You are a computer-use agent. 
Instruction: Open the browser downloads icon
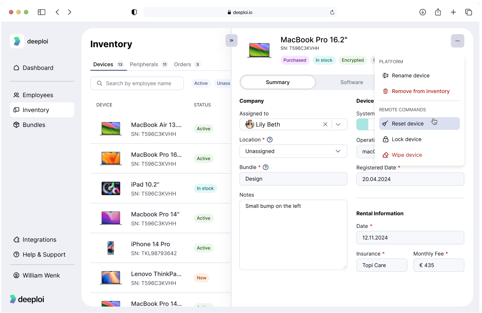(x=423, y=12)
